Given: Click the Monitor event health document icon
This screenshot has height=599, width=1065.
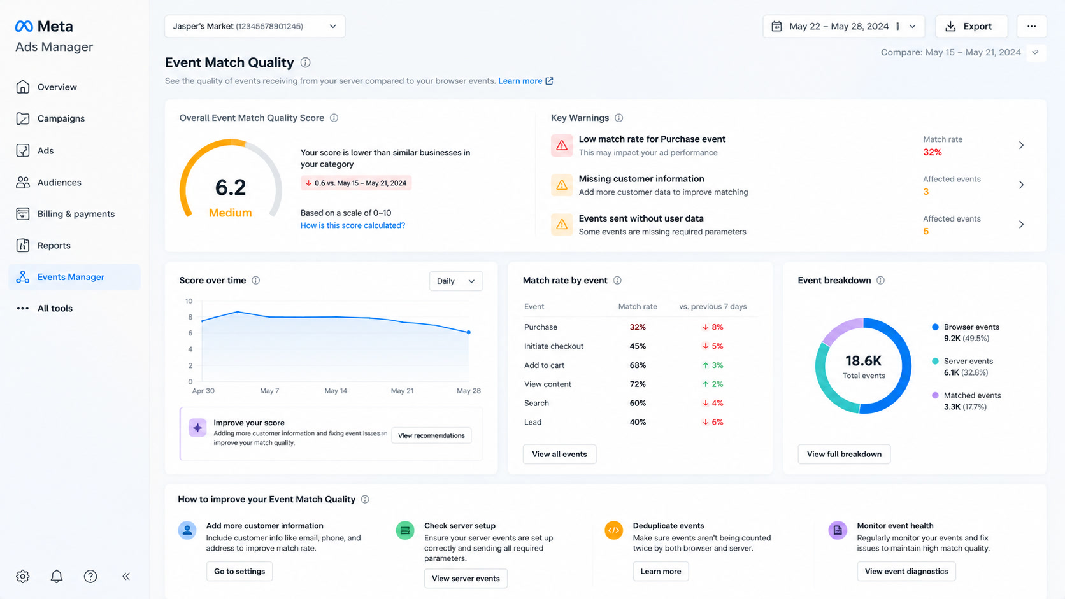Looking at the screenshot, I should point(838,530).
